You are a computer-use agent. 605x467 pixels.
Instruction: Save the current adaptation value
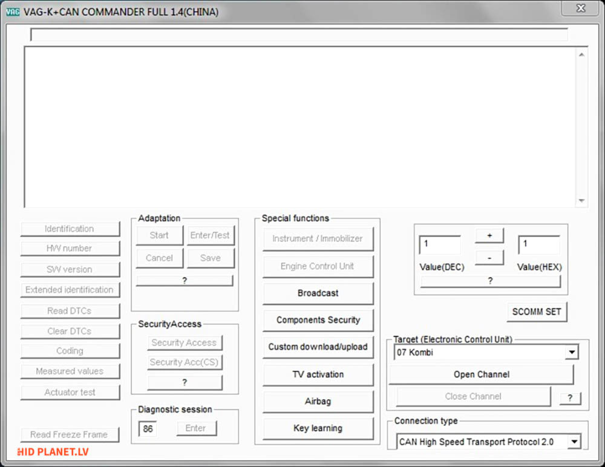point(211,258)
